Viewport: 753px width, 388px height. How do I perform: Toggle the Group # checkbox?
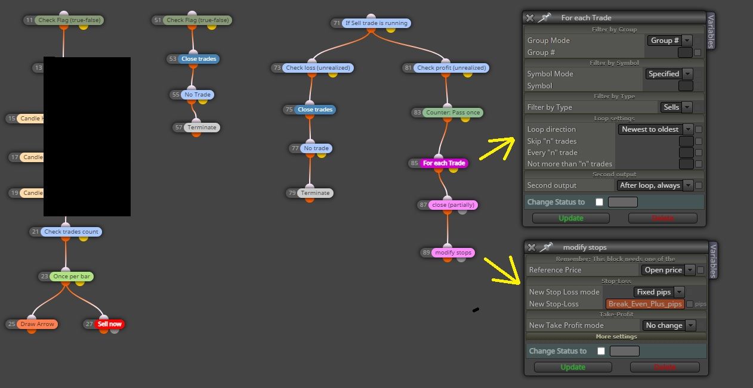[x=699, y=52]
